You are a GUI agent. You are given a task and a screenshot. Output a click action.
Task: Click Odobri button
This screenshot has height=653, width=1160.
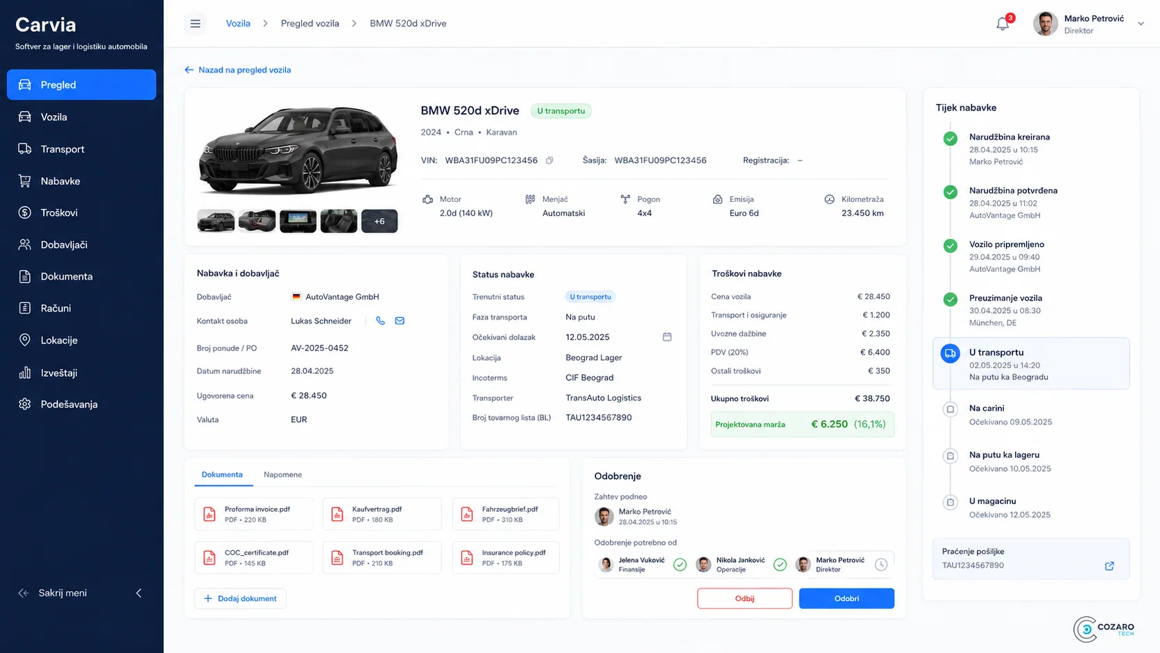[x=846, y=598]
